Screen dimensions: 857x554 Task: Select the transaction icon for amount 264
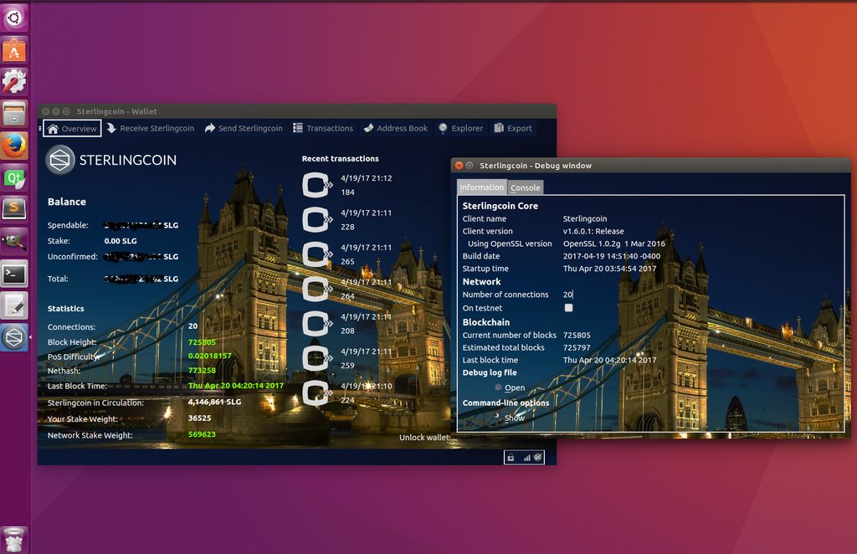coord(316,289)
